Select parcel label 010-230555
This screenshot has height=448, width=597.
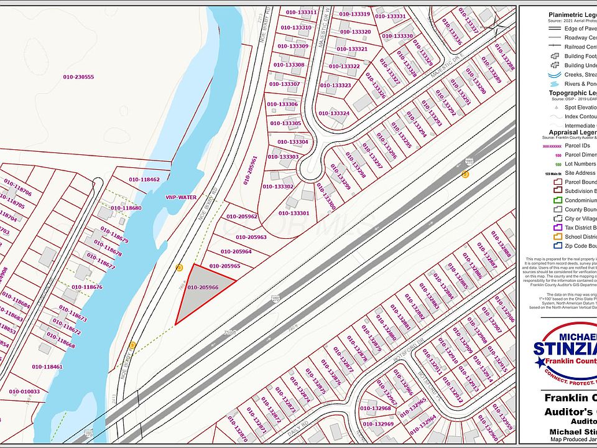[x=78, y=77]
